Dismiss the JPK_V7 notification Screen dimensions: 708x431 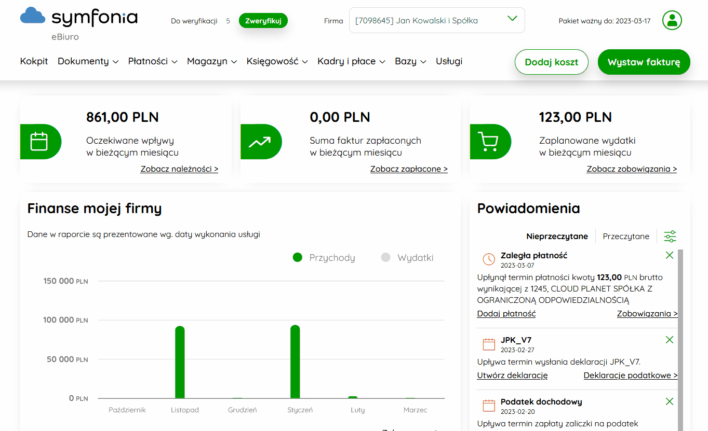click(669, 340)
